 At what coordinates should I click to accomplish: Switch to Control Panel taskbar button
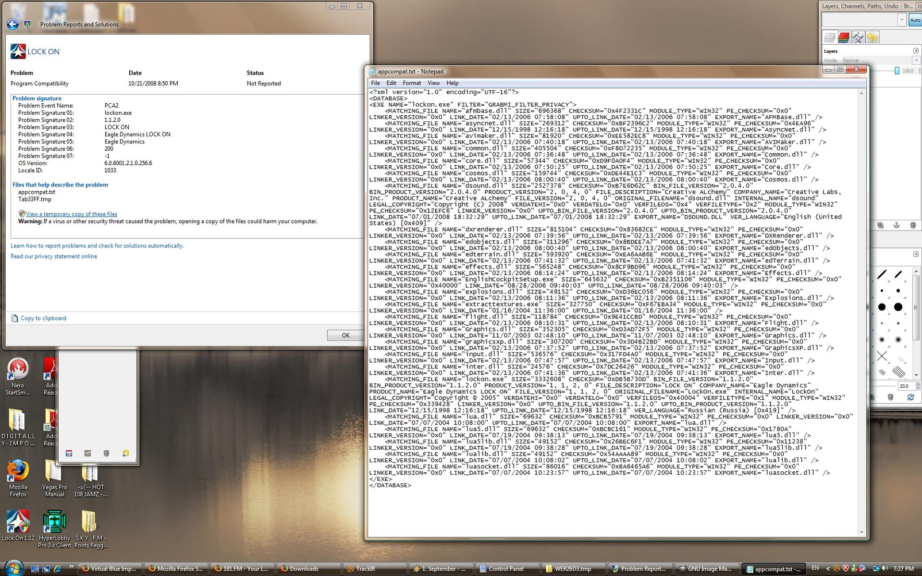point(508,569)
